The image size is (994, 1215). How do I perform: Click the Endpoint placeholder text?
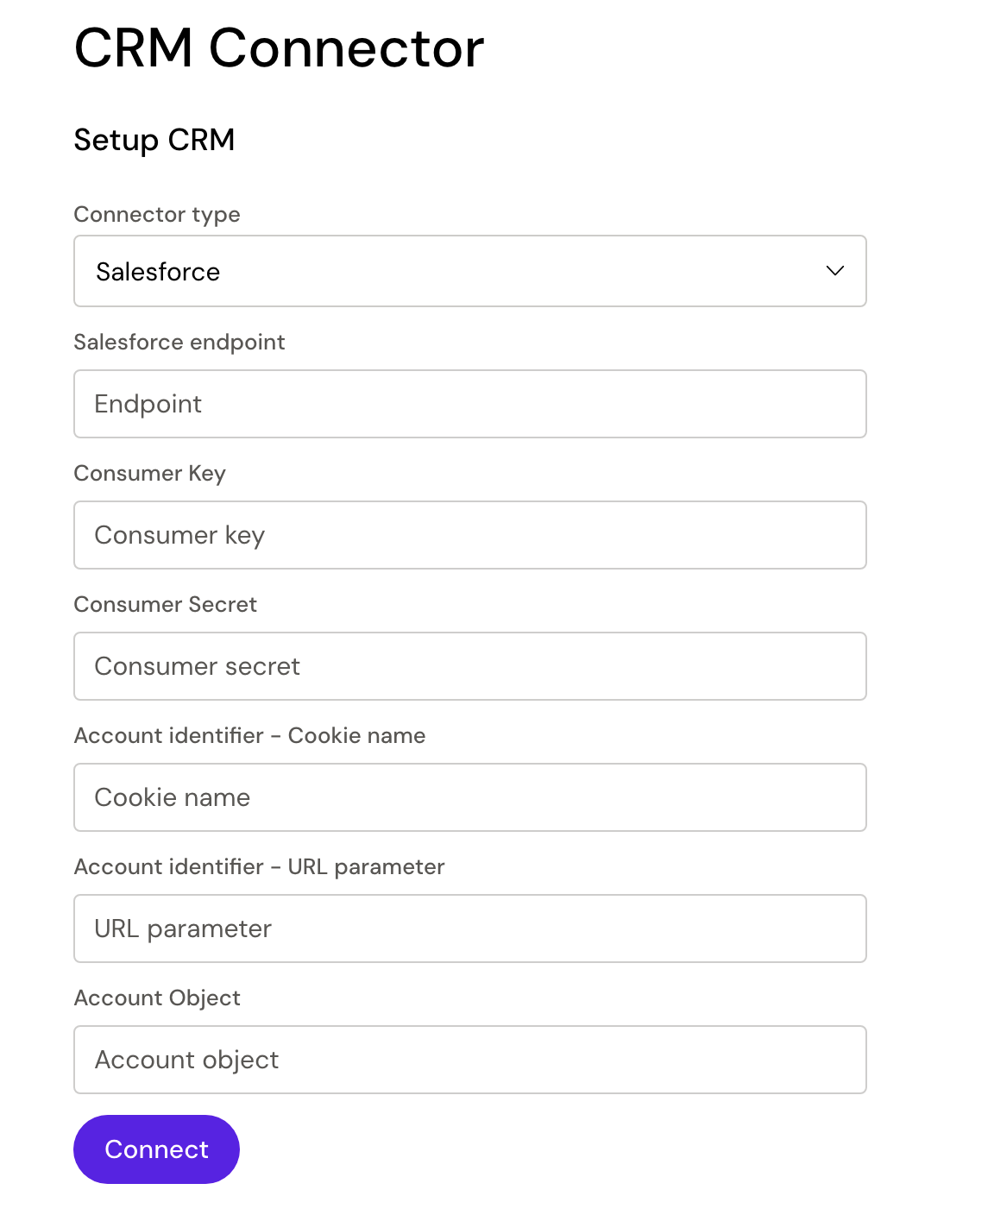[x=148, y=404]
